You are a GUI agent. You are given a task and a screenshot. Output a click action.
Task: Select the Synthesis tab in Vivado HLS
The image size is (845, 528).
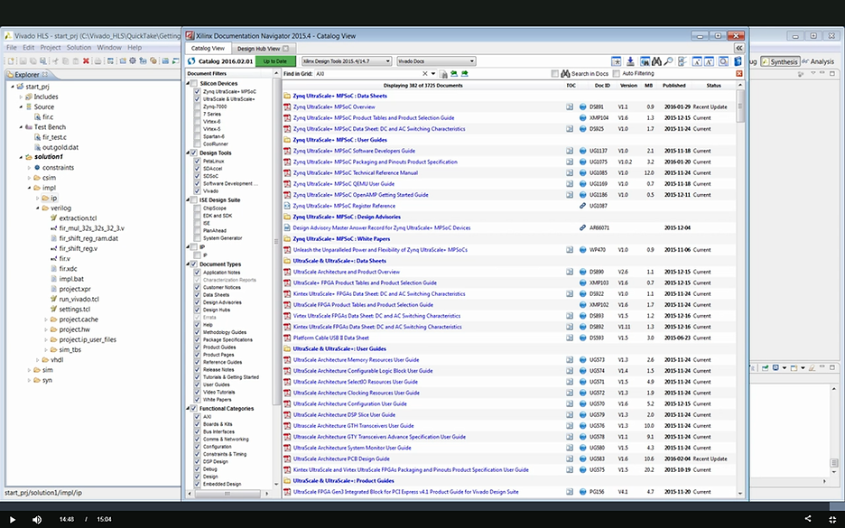pos(782,60)
